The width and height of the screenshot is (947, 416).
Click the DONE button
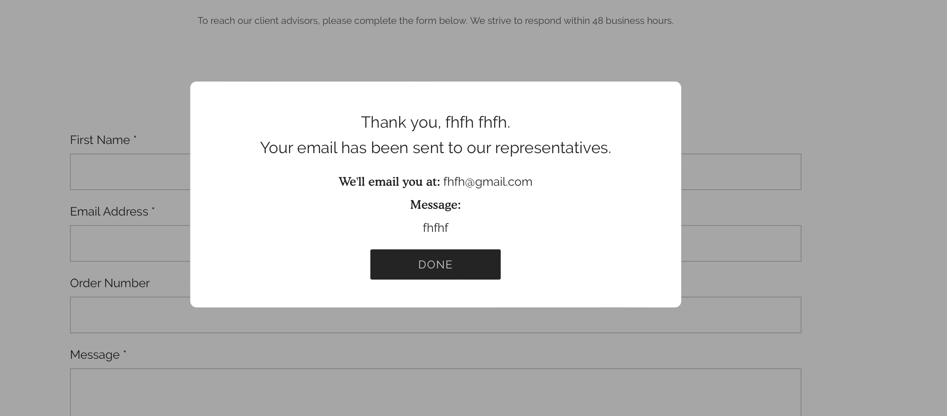435,264
